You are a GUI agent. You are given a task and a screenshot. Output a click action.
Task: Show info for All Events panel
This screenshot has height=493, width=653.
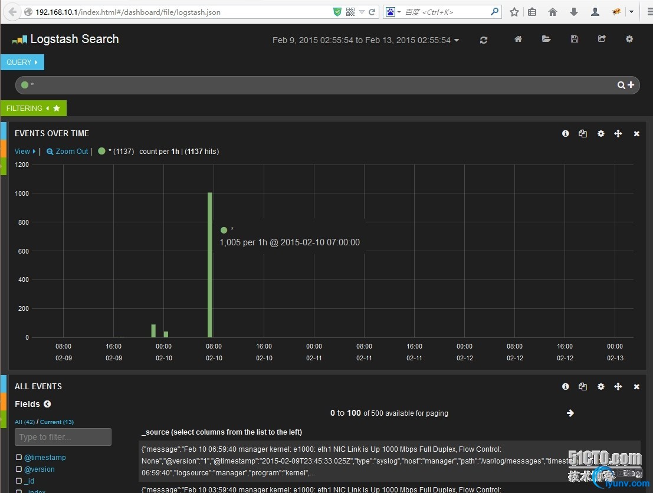point(566,387)
